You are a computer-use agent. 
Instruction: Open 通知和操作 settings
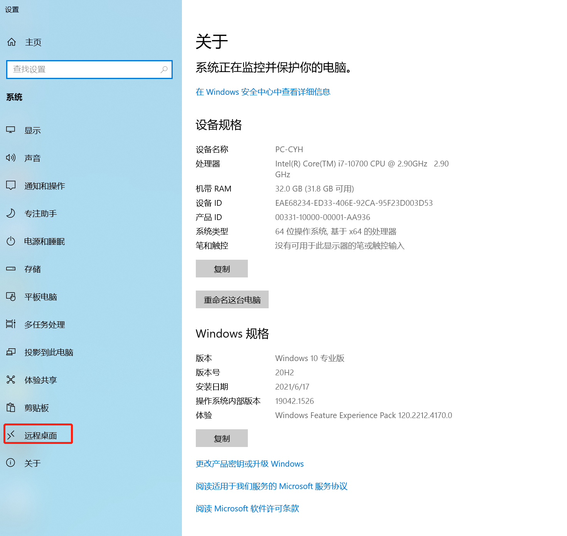[x=45, y=186]
